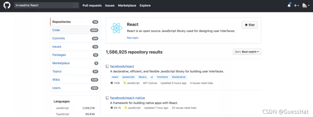
Task: Select Repositories result filter
Action: tap(75, 22)
